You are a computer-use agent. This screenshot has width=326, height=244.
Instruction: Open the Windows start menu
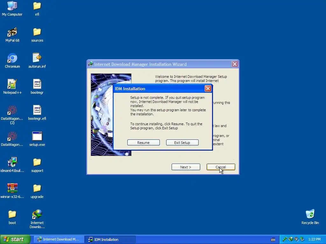coord(15,239)
